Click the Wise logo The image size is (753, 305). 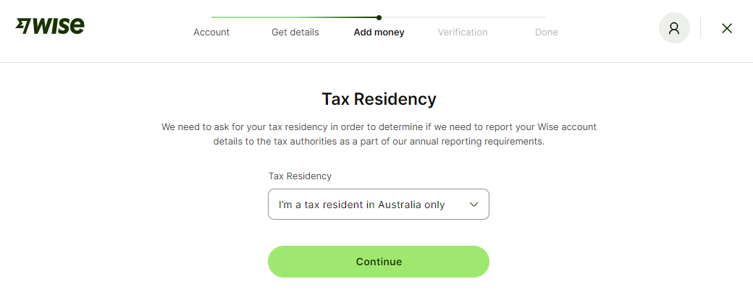(x=51, y=26)
